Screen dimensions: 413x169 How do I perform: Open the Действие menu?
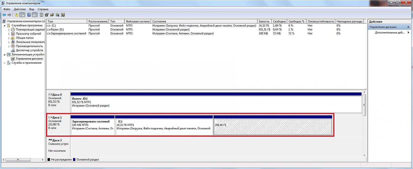(20, 9)
